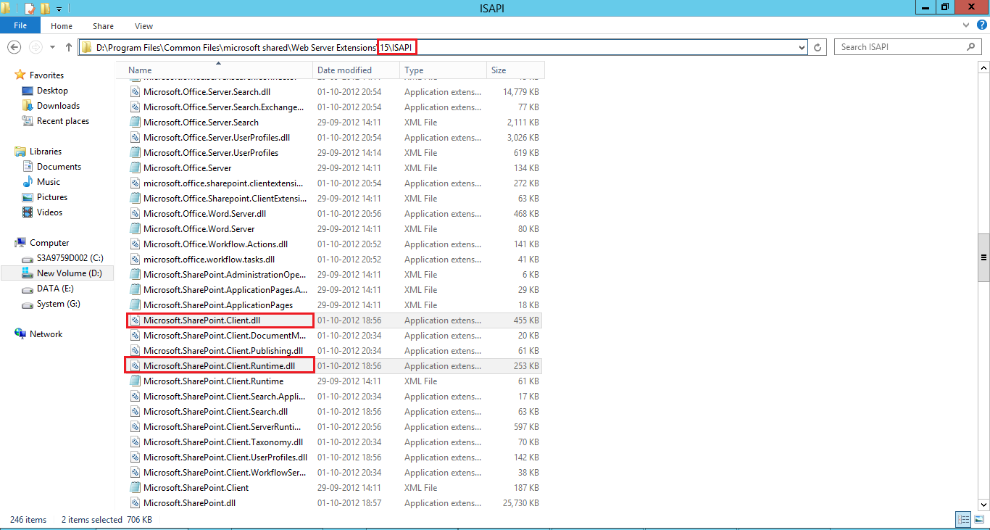Select the file Microsoft.Office.Workflow.Actions.dll
Screen dimensions: 990x530
click(x=215, y=244)
